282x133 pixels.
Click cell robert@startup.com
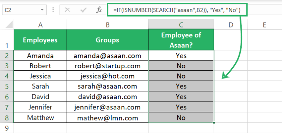[108, 66]
